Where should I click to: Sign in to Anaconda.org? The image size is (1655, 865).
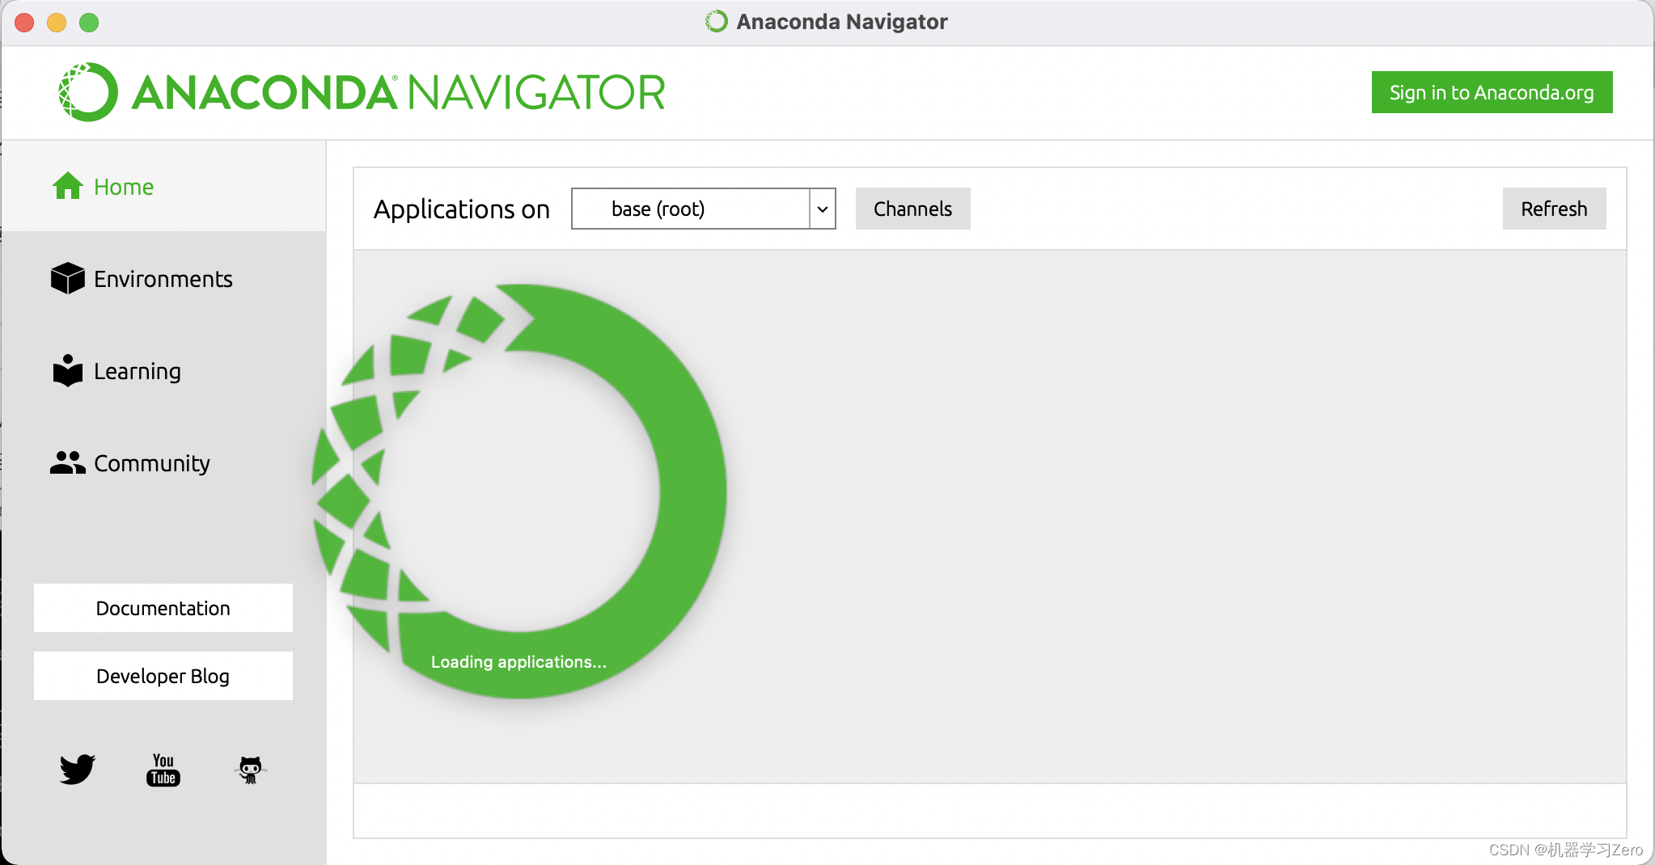coord(1492,92)
